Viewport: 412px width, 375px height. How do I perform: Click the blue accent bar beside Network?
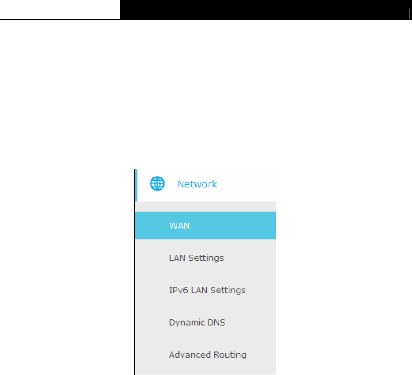tap(136, 185)
